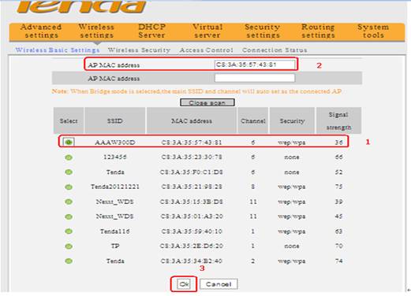This screenshot has height=296, width=411.
Task: Click the SSID text Tenda116
Action: click(115, 231)
